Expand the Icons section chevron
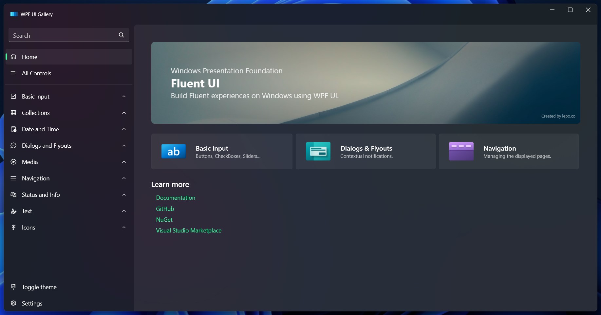Image resolution: width=601 pixels, height=315 pixels. 124,227
